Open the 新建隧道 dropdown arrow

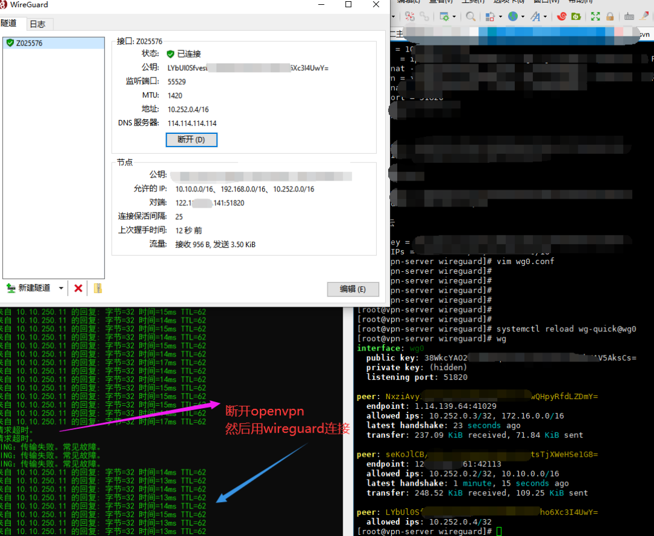(61, 288)
